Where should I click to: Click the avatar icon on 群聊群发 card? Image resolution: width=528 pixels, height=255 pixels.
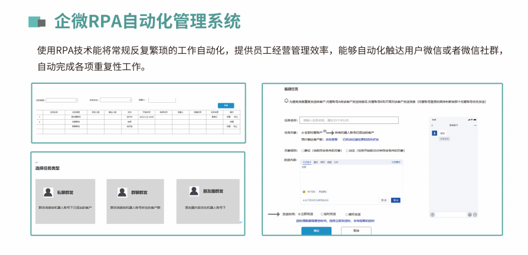123,192
